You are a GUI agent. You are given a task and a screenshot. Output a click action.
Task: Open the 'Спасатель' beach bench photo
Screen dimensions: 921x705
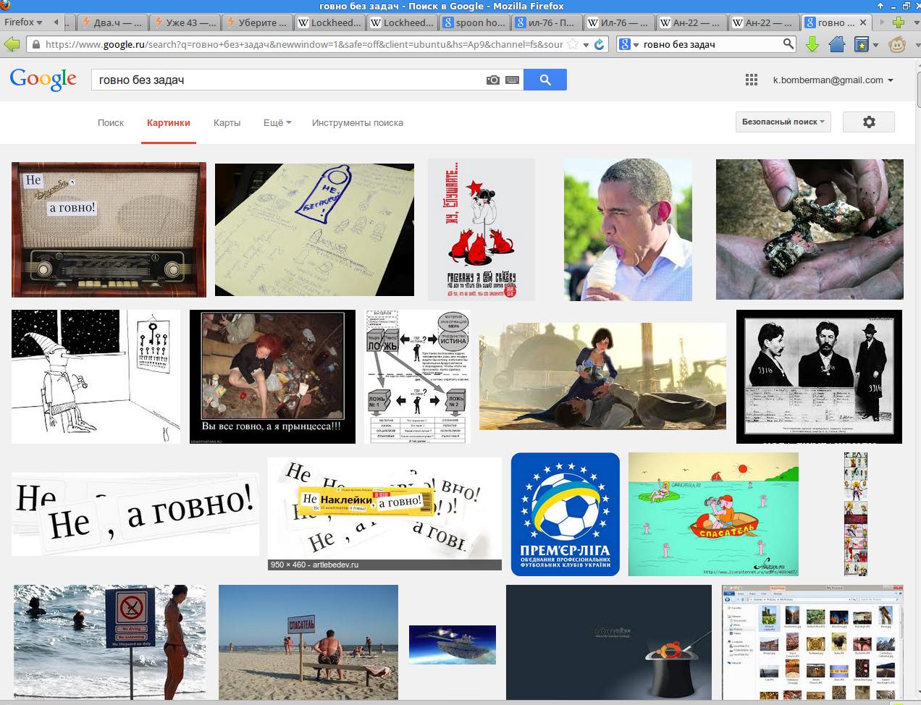(308, 642)
